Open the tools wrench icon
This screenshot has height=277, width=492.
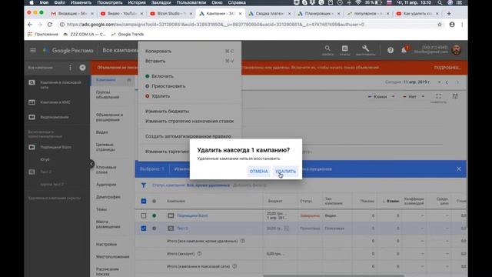[365, 49]
